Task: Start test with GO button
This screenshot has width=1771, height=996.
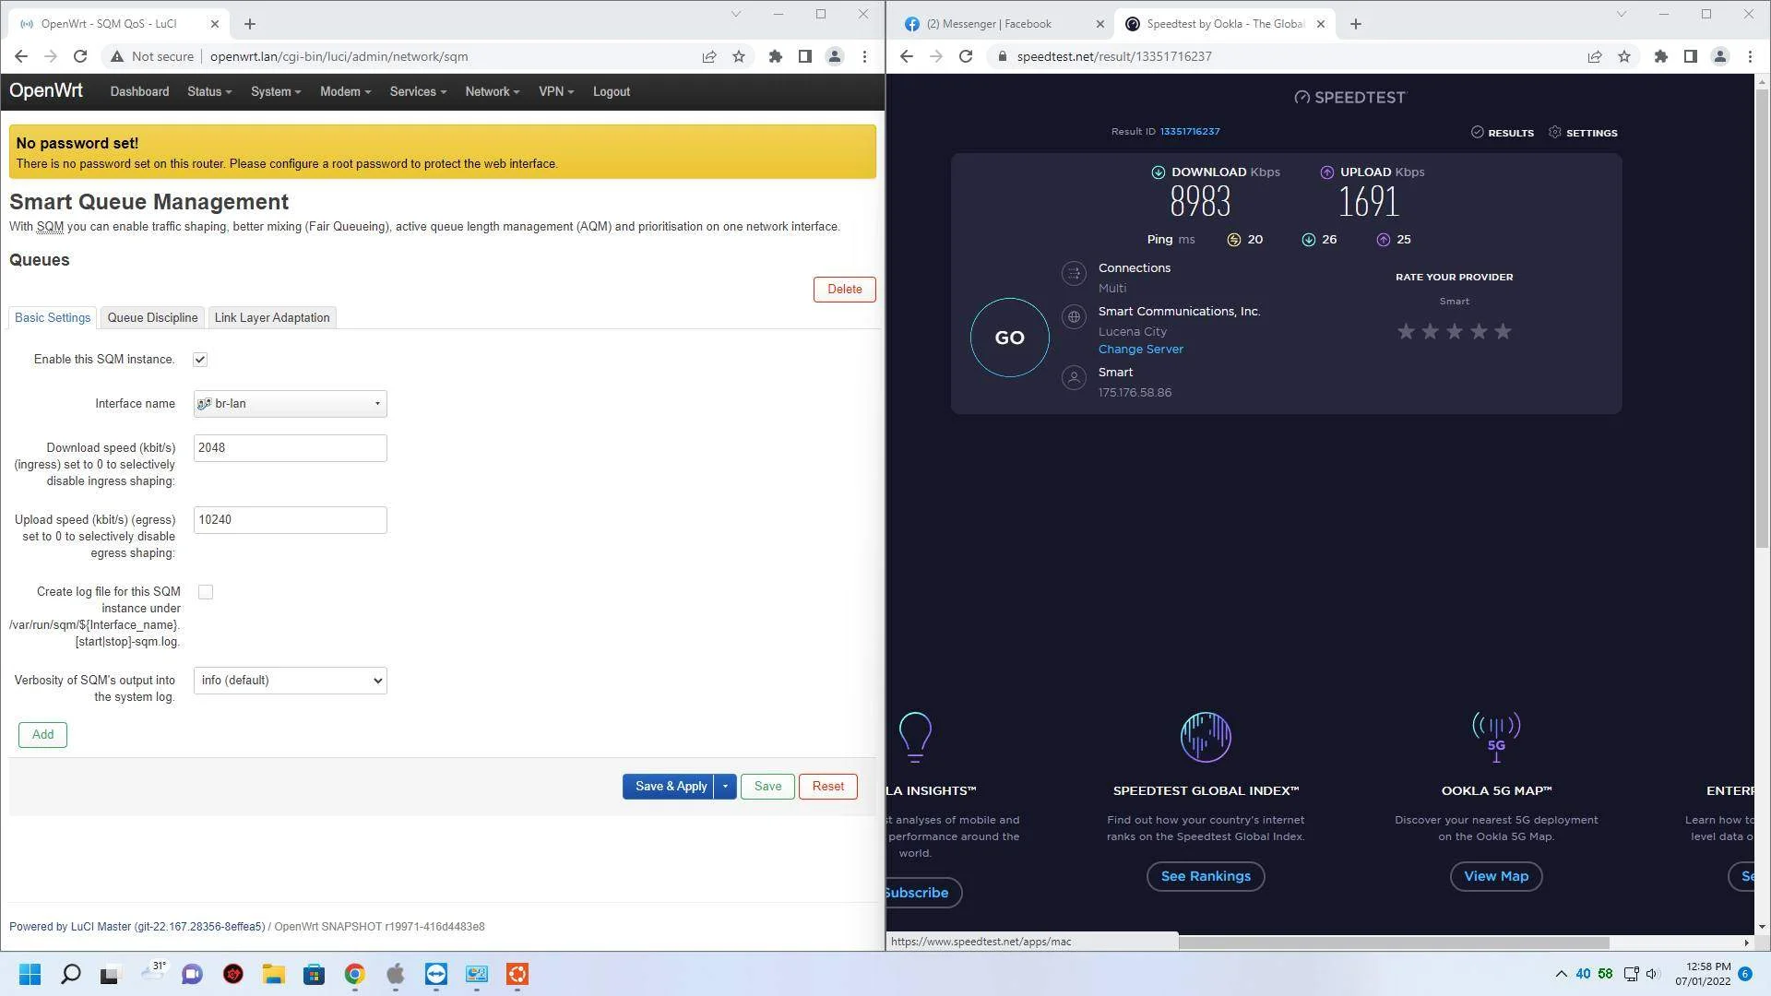Action: 1009,338
